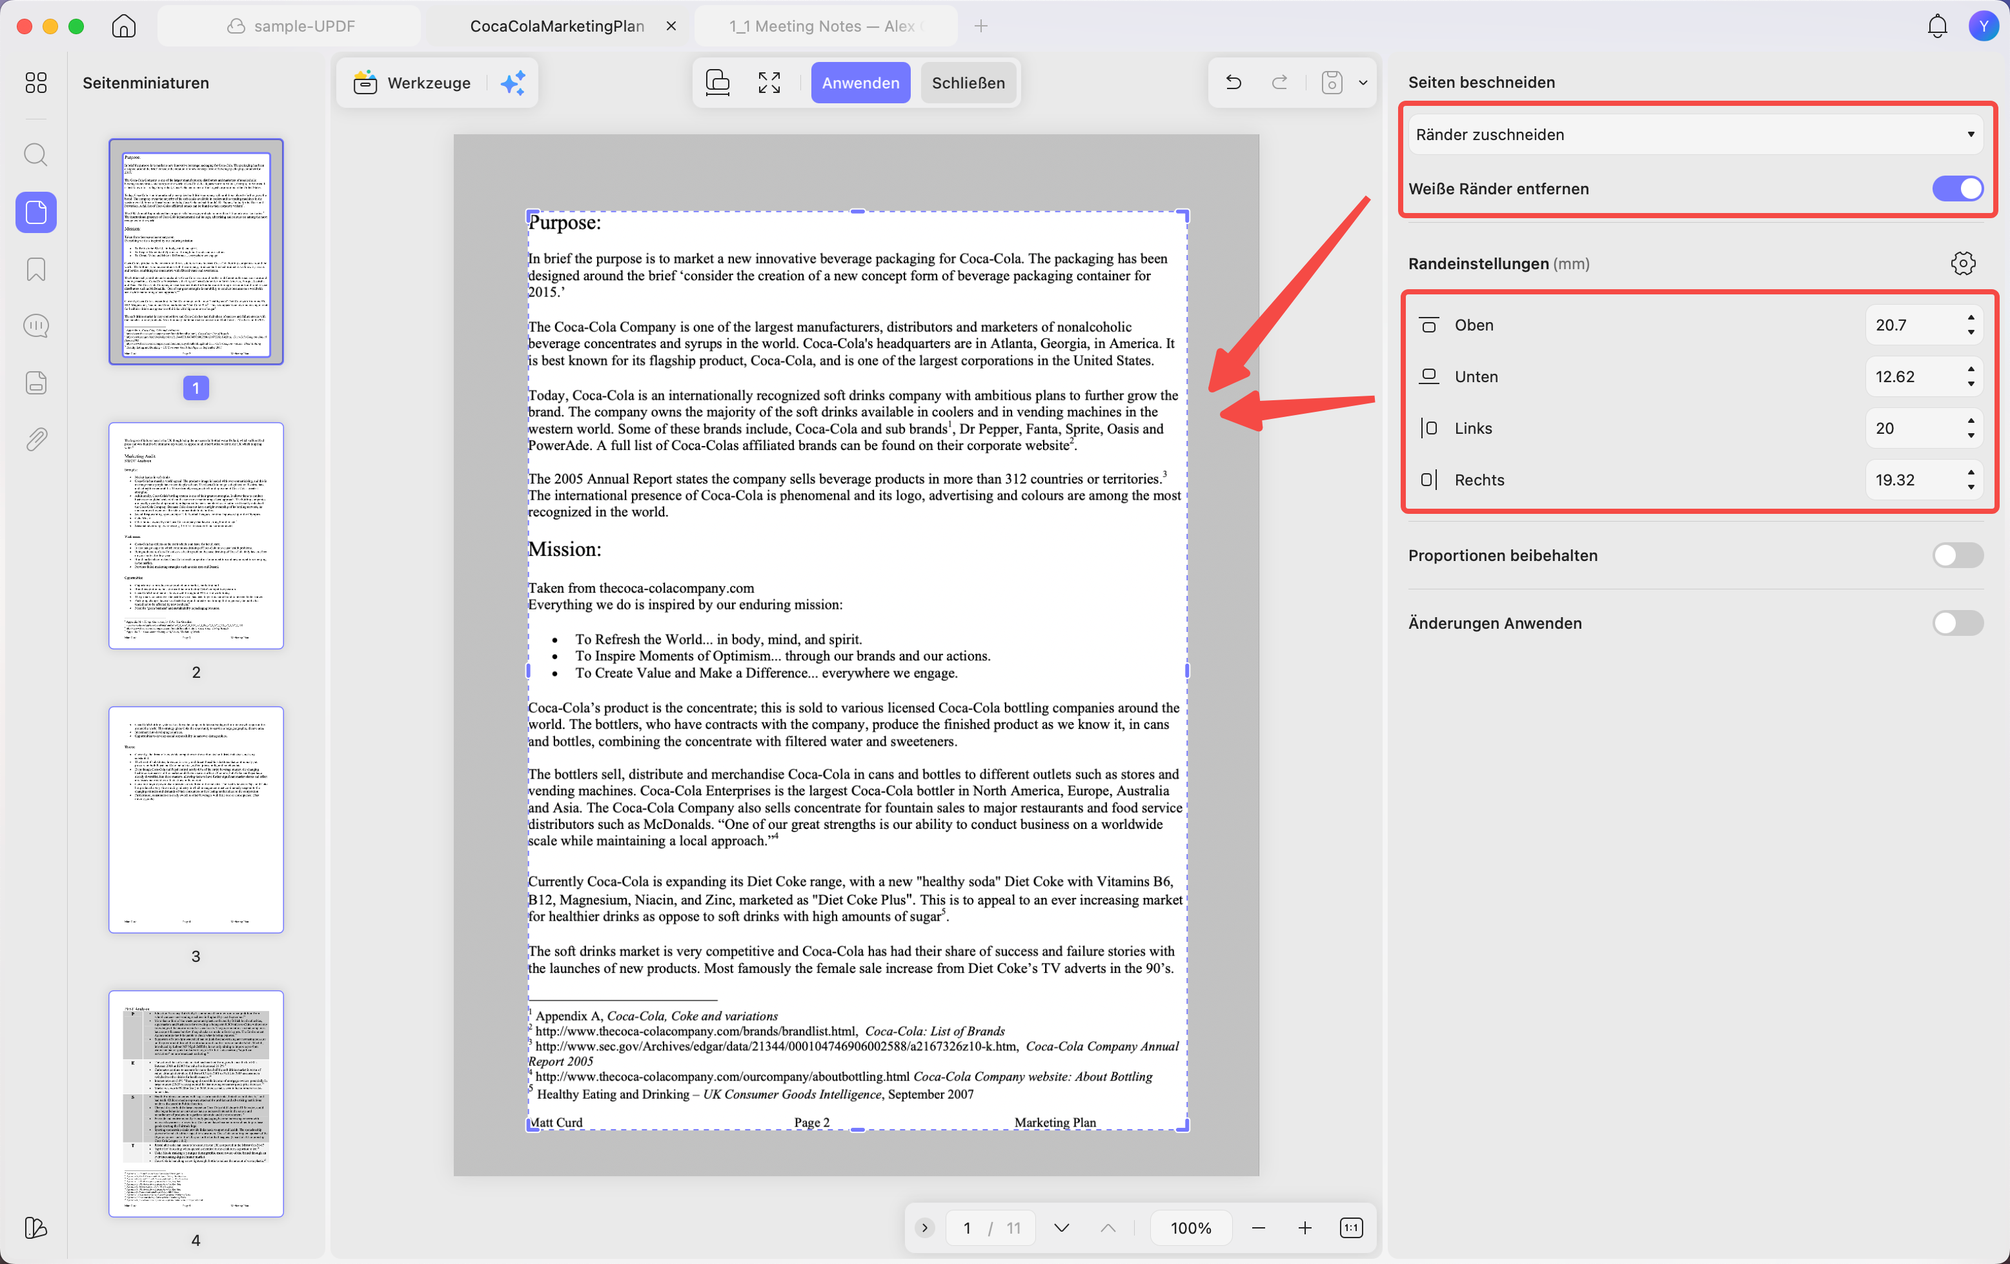2010x1264 pixels.
Task: Click the Seitenminiaturen panel heading
Action: [146, 83]
